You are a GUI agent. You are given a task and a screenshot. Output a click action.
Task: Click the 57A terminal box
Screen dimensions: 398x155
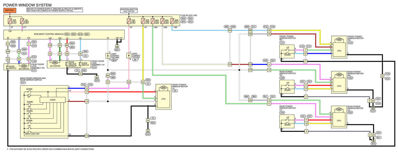tap(8, 45)
